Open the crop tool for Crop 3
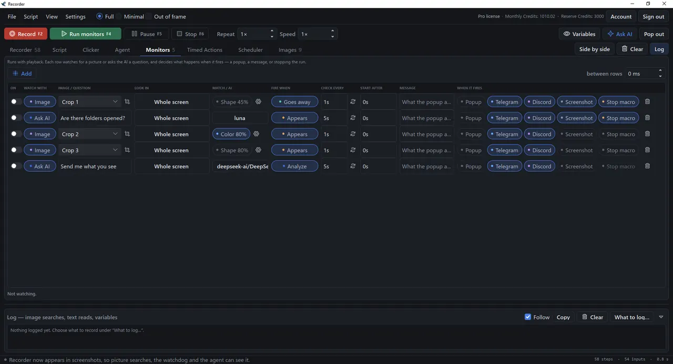The width and height of the screenshot is (673, 364). point(127,150)
